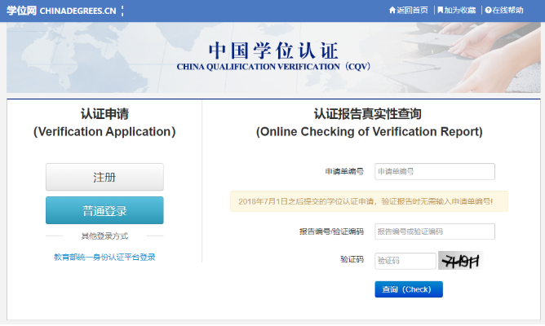Click into the 验证码 captcha input
The width and height of the screenshot is (545, 326).
[x=405, y=261]
